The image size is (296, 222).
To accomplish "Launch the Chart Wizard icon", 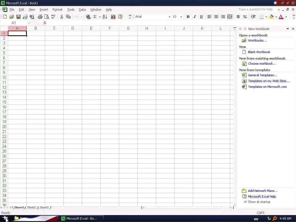I will coord(113,16).
